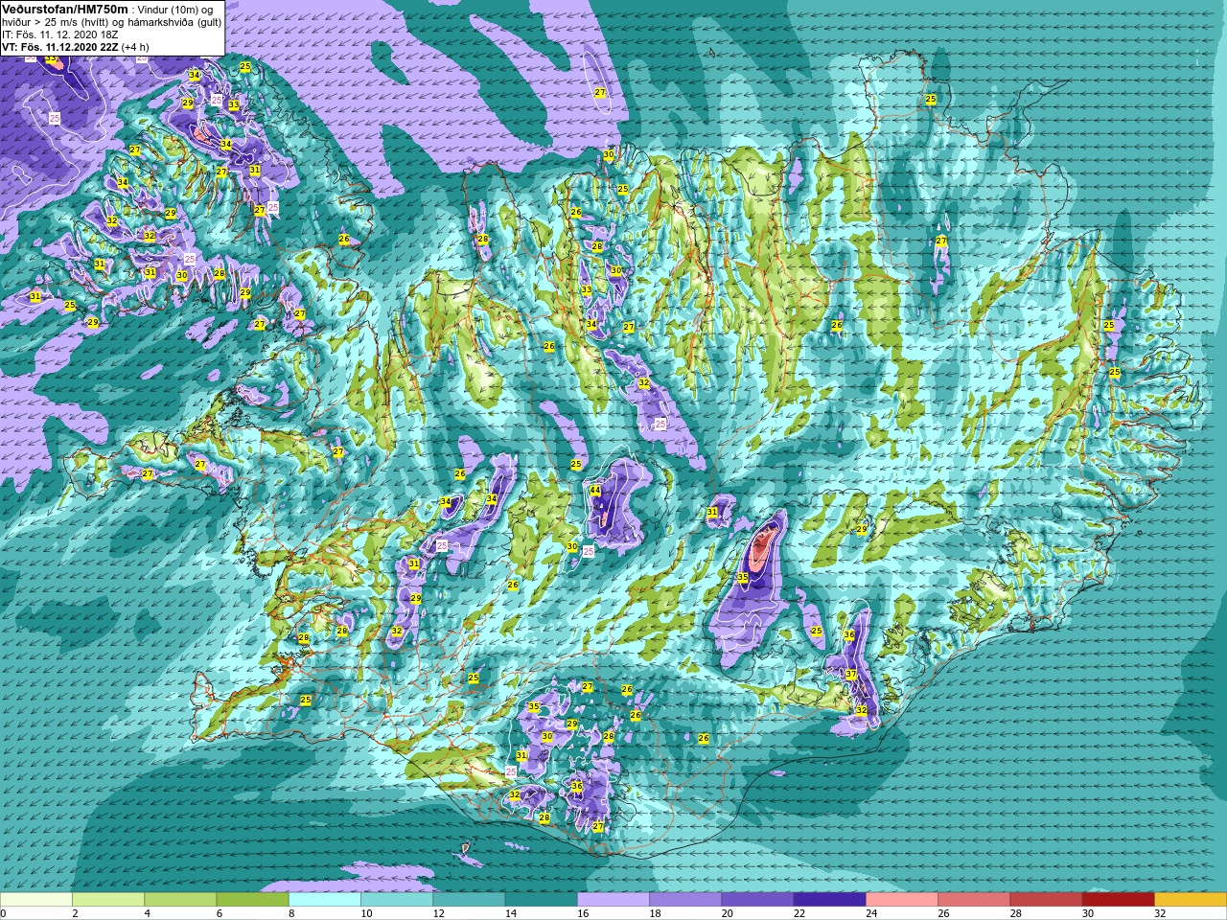Image resolution: width=1227 pixels, height=920 pixels.
Task: Select legend tick number 12
Action: (439, 913)
